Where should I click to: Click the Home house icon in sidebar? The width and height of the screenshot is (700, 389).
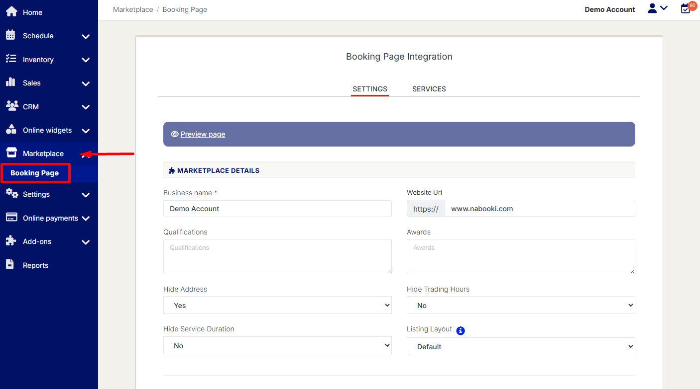click(x=11, y=12)
